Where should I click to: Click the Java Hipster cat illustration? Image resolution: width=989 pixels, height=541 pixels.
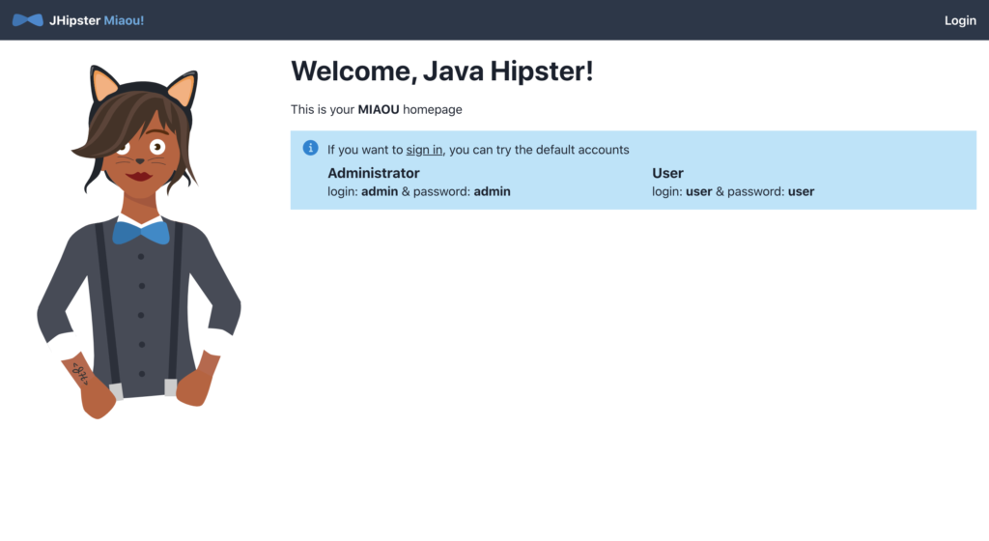click(139, 242)
